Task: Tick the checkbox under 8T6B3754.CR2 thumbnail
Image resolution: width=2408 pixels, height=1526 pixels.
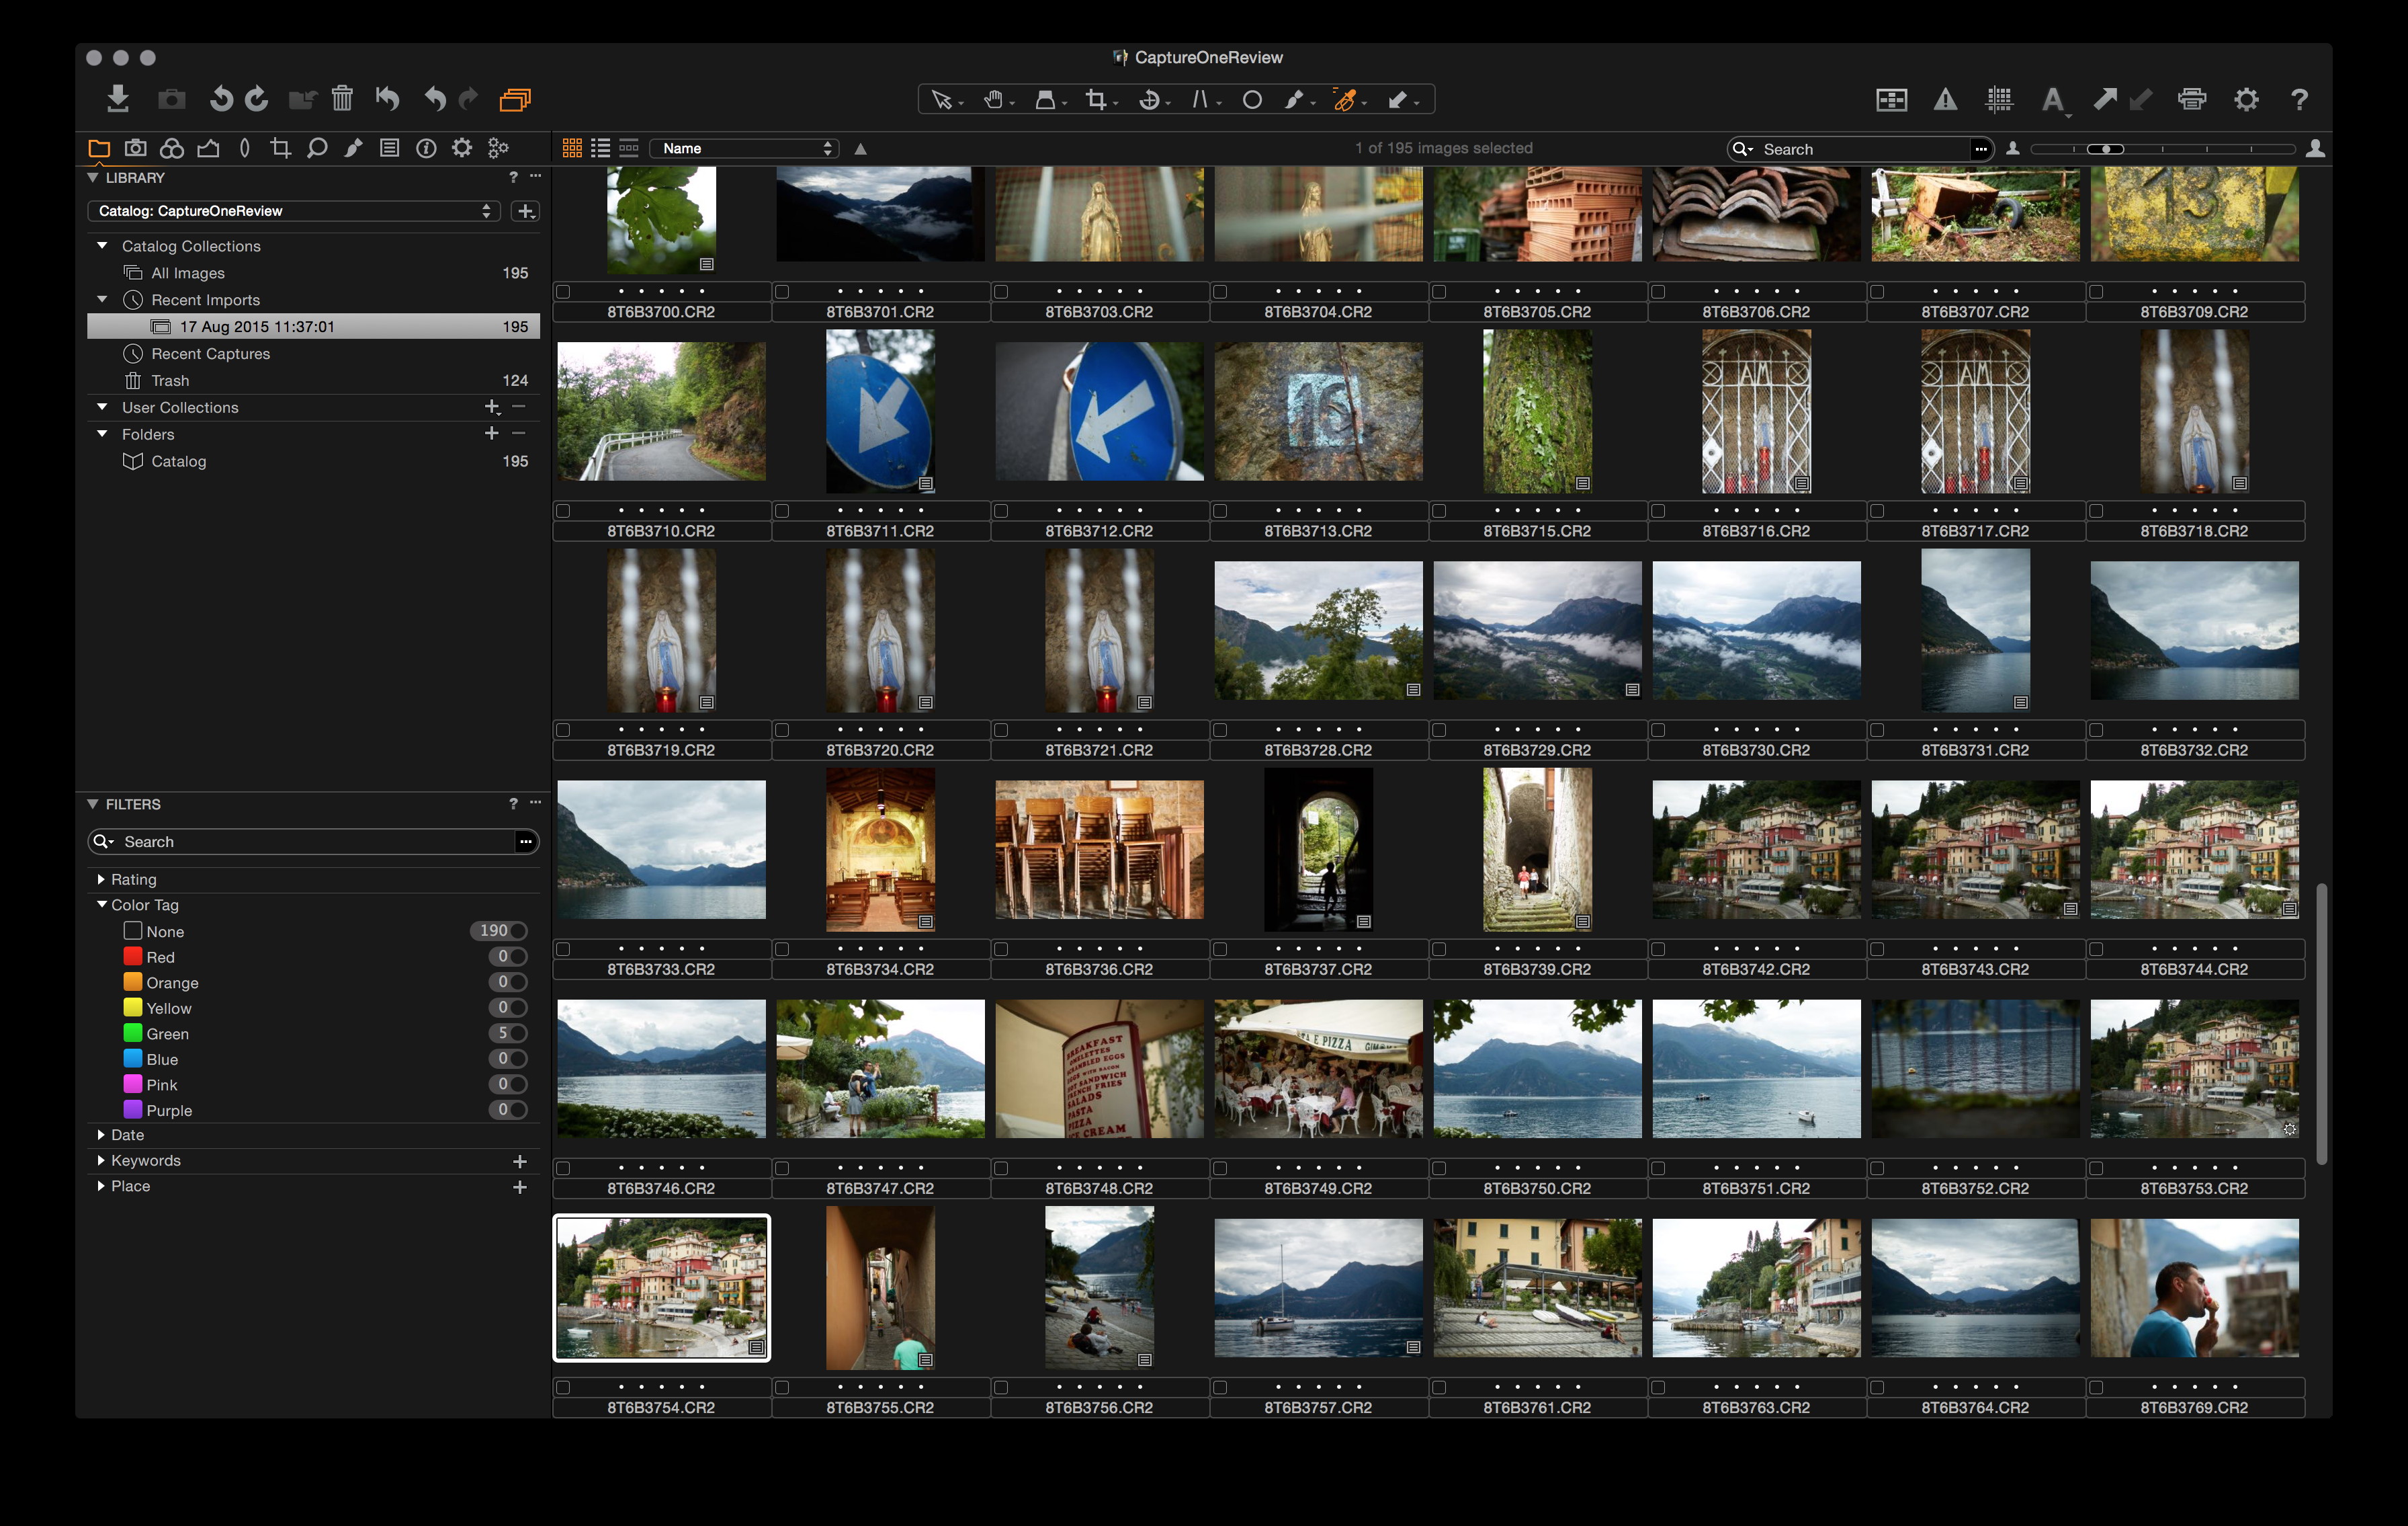Action: click(x=564, y=1387)
